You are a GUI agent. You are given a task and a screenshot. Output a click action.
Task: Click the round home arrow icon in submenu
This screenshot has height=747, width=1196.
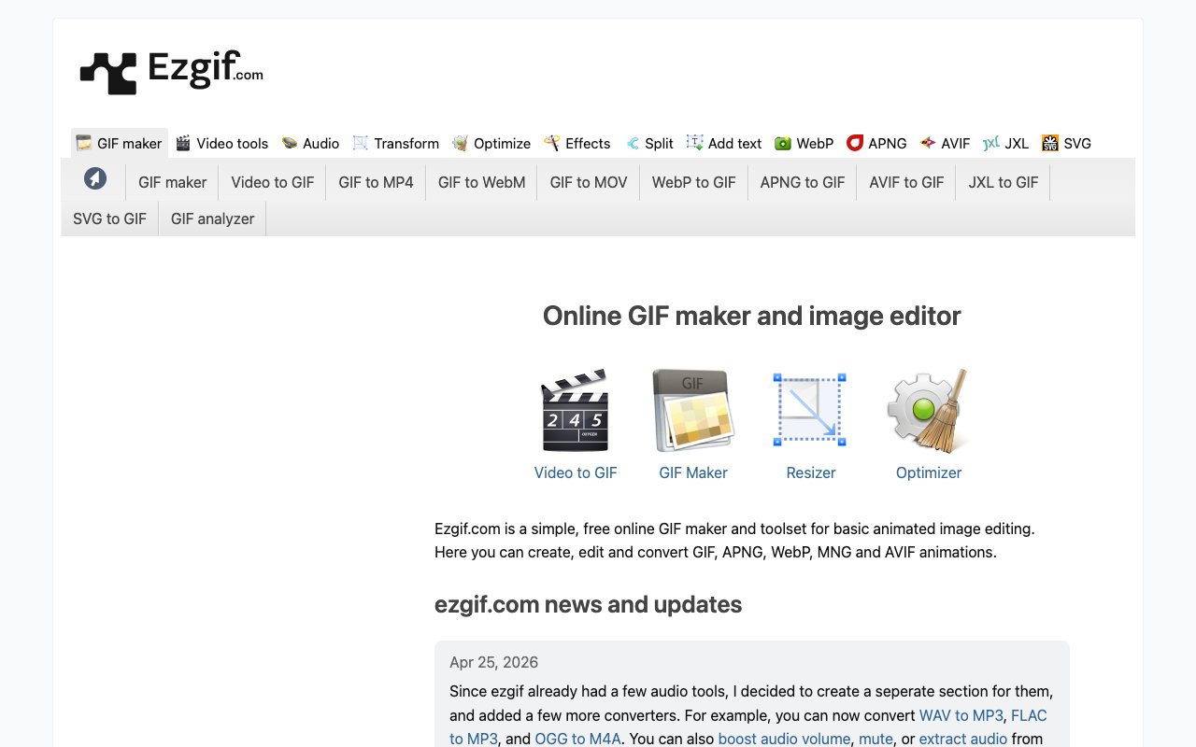(x=95, y=178)
